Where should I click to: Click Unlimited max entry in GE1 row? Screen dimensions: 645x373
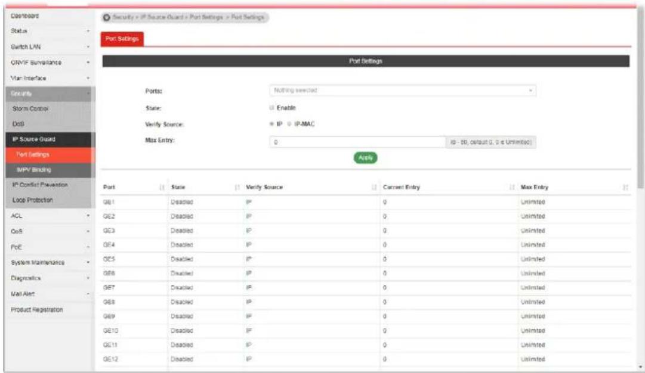point(533,202)
